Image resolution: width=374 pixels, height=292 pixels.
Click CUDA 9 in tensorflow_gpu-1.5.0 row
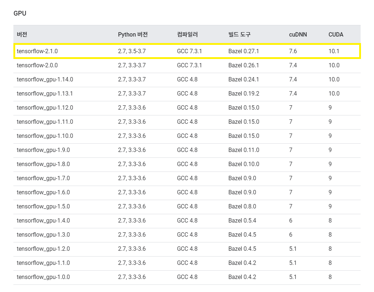[x=330, y=206]
